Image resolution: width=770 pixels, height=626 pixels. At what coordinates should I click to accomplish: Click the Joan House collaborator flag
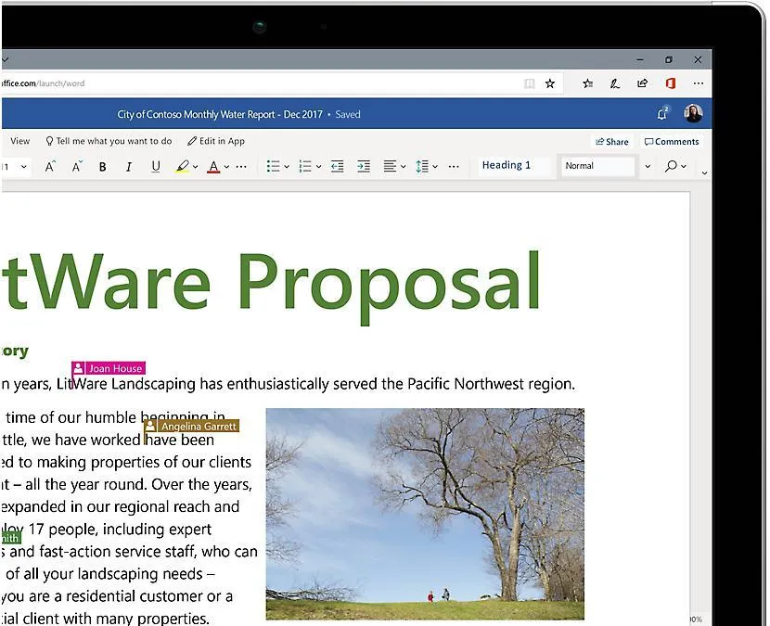coord(109,368)
